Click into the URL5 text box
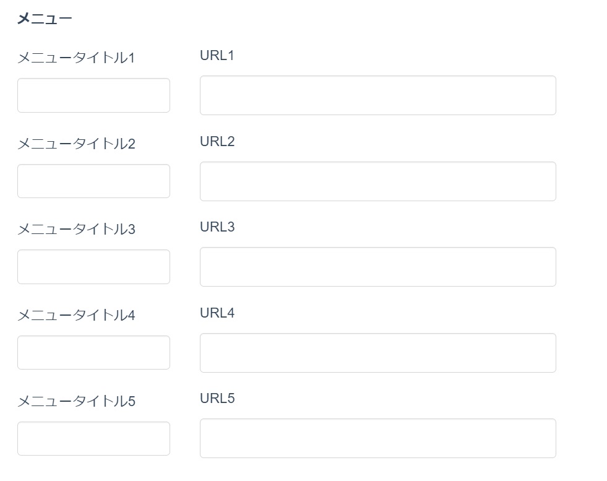Screen dimensions: 607x481 (377, 438)
